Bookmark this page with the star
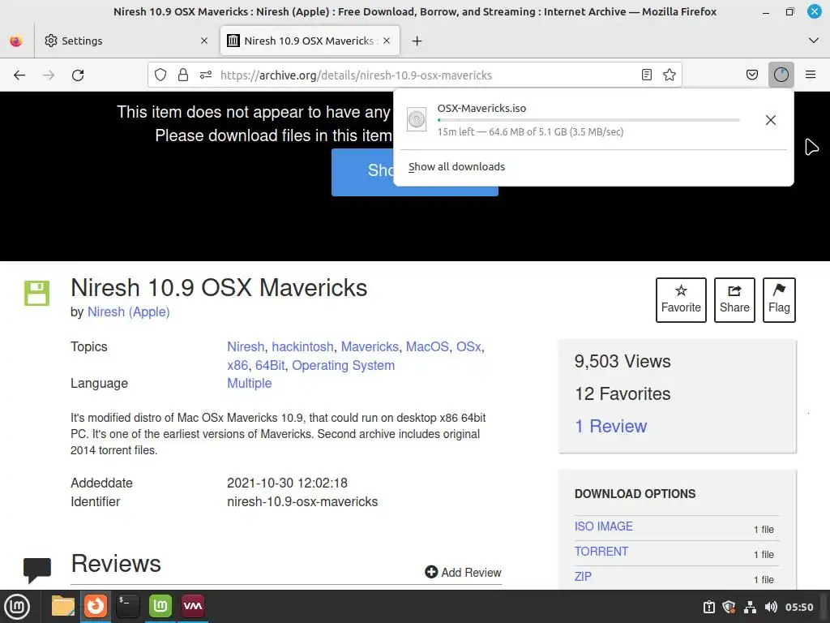Screen dimensions: 830x623 [x=669, y=75]
